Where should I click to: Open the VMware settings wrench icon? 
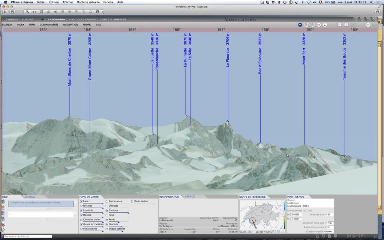point(27,12)
